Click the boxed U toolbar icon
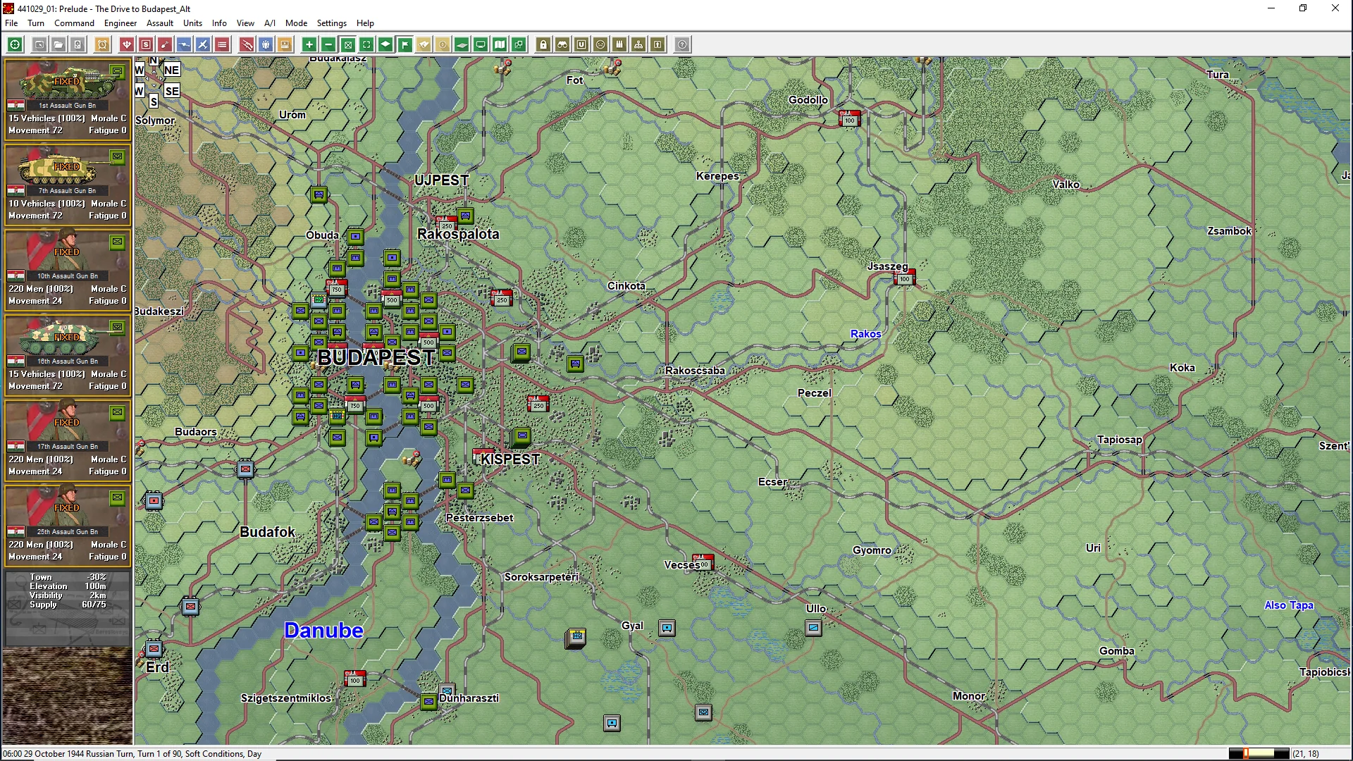 coord(581,44)
